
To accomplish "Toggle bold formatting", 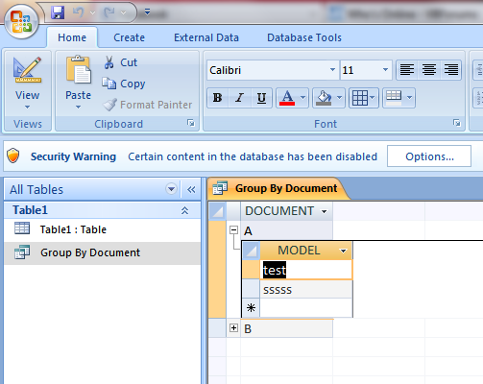I will click(x=218, y=98).
